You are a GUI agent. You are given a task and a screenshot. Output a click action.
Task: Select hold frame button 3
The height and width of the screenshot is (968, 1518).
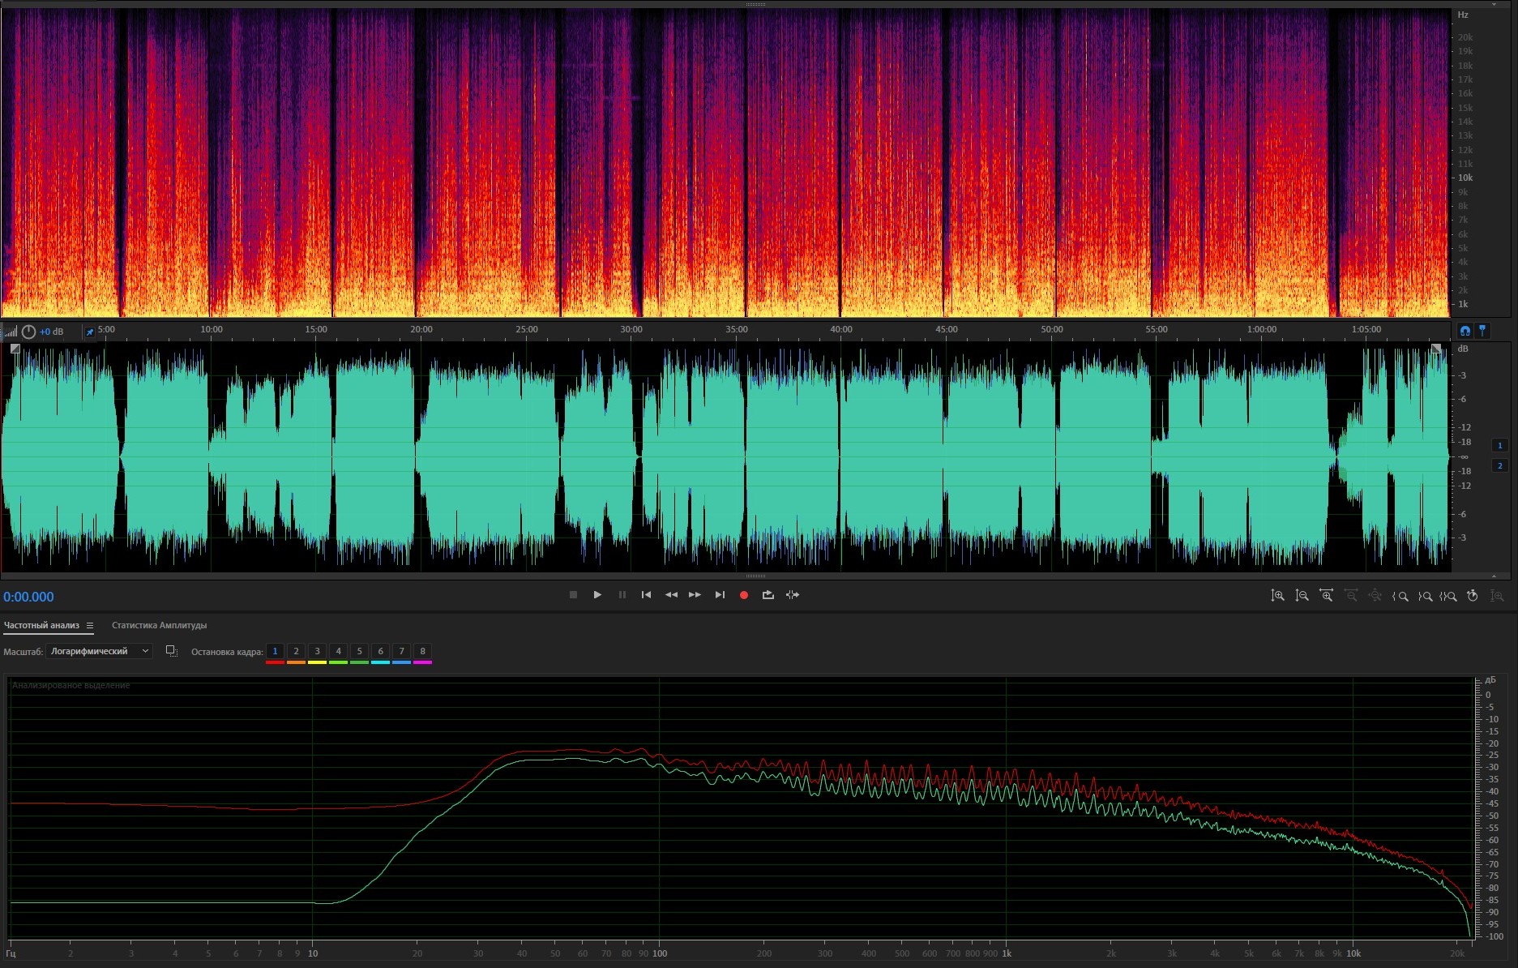(x=317, y=651)
